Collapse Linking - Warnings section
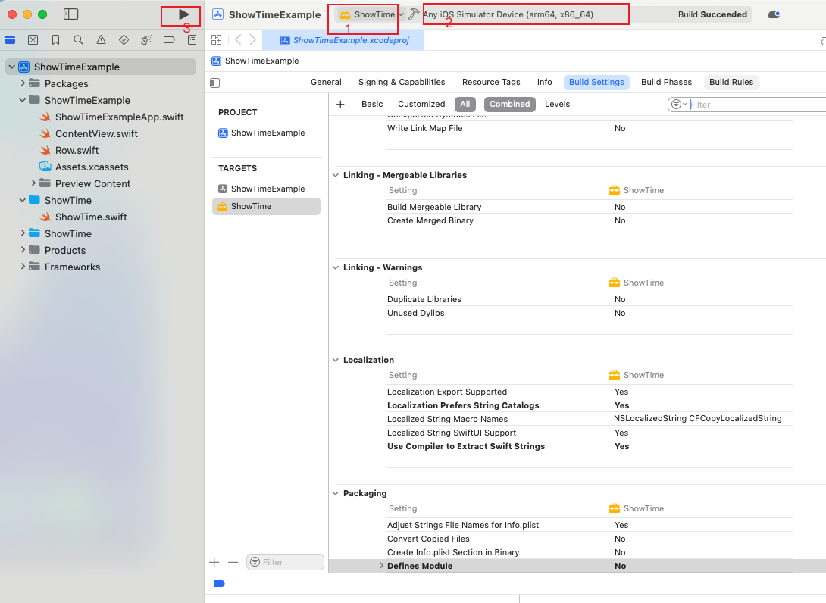This screenshot has height=603, width=826. (x=336, y=267)
